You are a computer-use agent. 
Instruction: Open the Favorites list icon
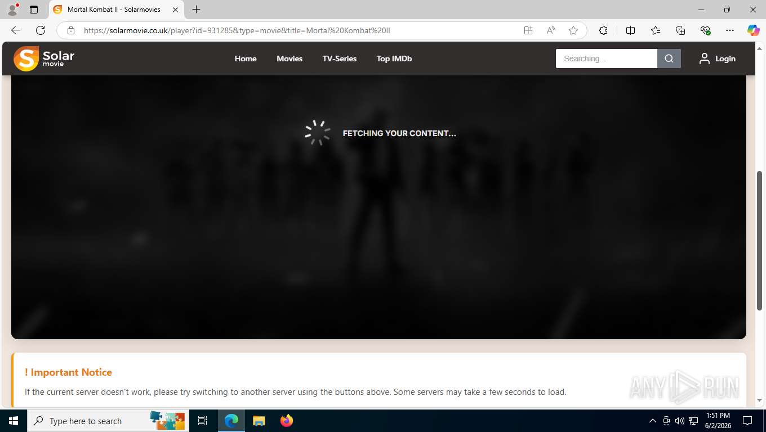tap(656, 30)
